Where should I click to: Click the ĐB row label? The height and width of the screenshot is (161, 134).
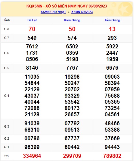coord(7,156)
